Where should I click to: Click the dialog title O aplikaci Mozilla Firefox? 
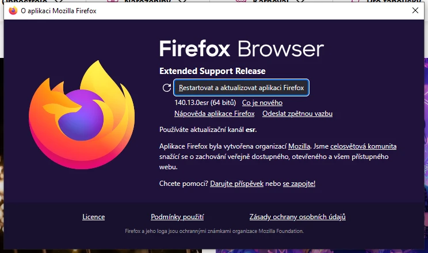pyautogui.click(x=59, y=11)
